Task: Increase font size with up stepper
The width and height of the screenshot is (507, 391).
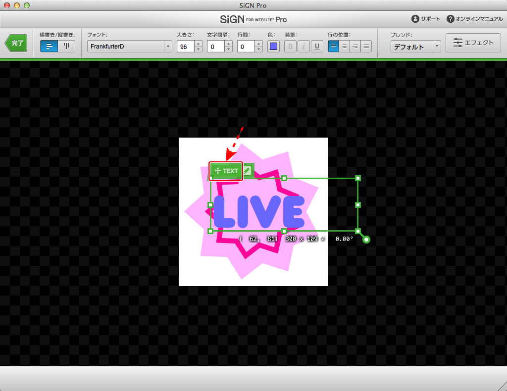Action: click(199, 43)
